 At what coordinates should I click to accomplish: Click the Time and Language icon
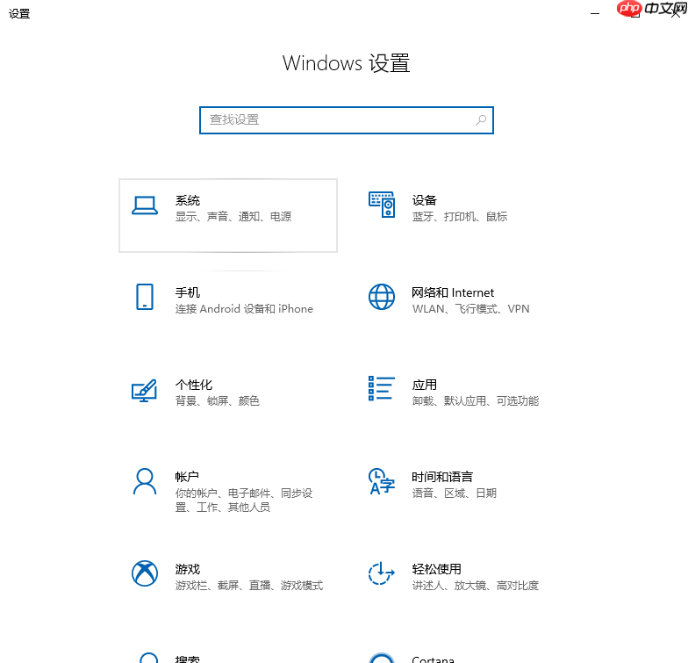(381, 481)
